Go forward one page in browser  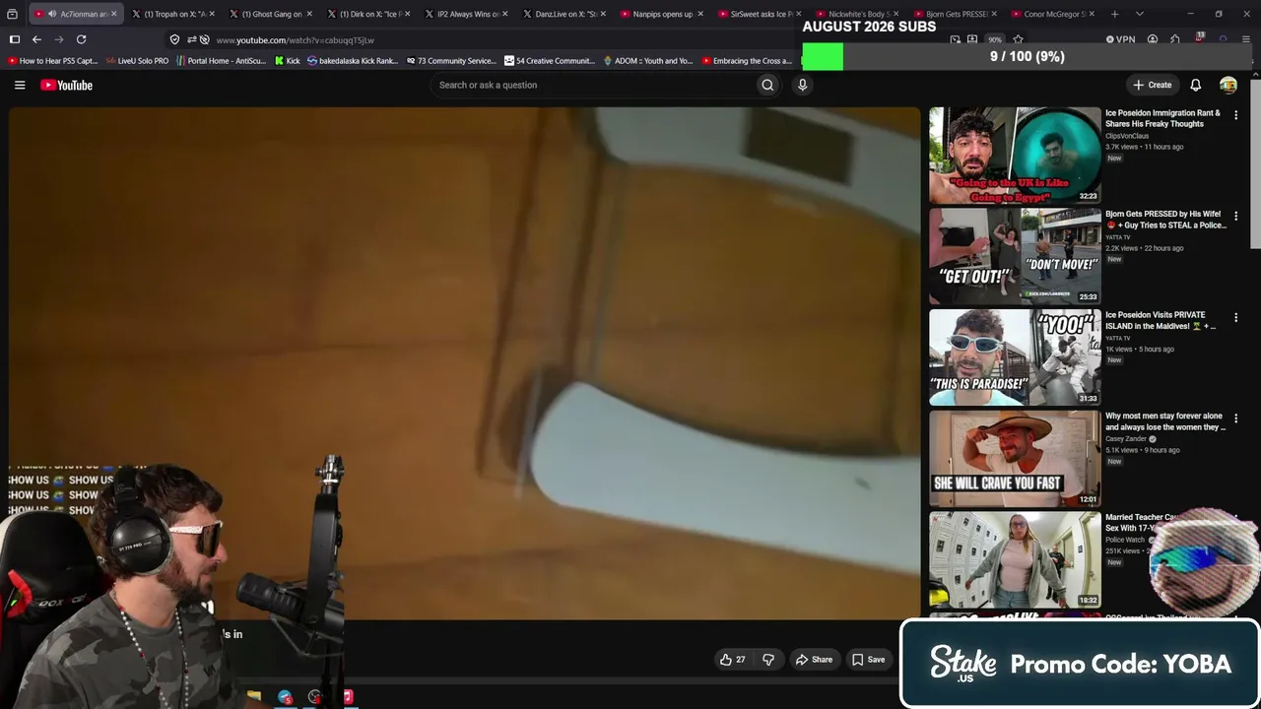58,39
